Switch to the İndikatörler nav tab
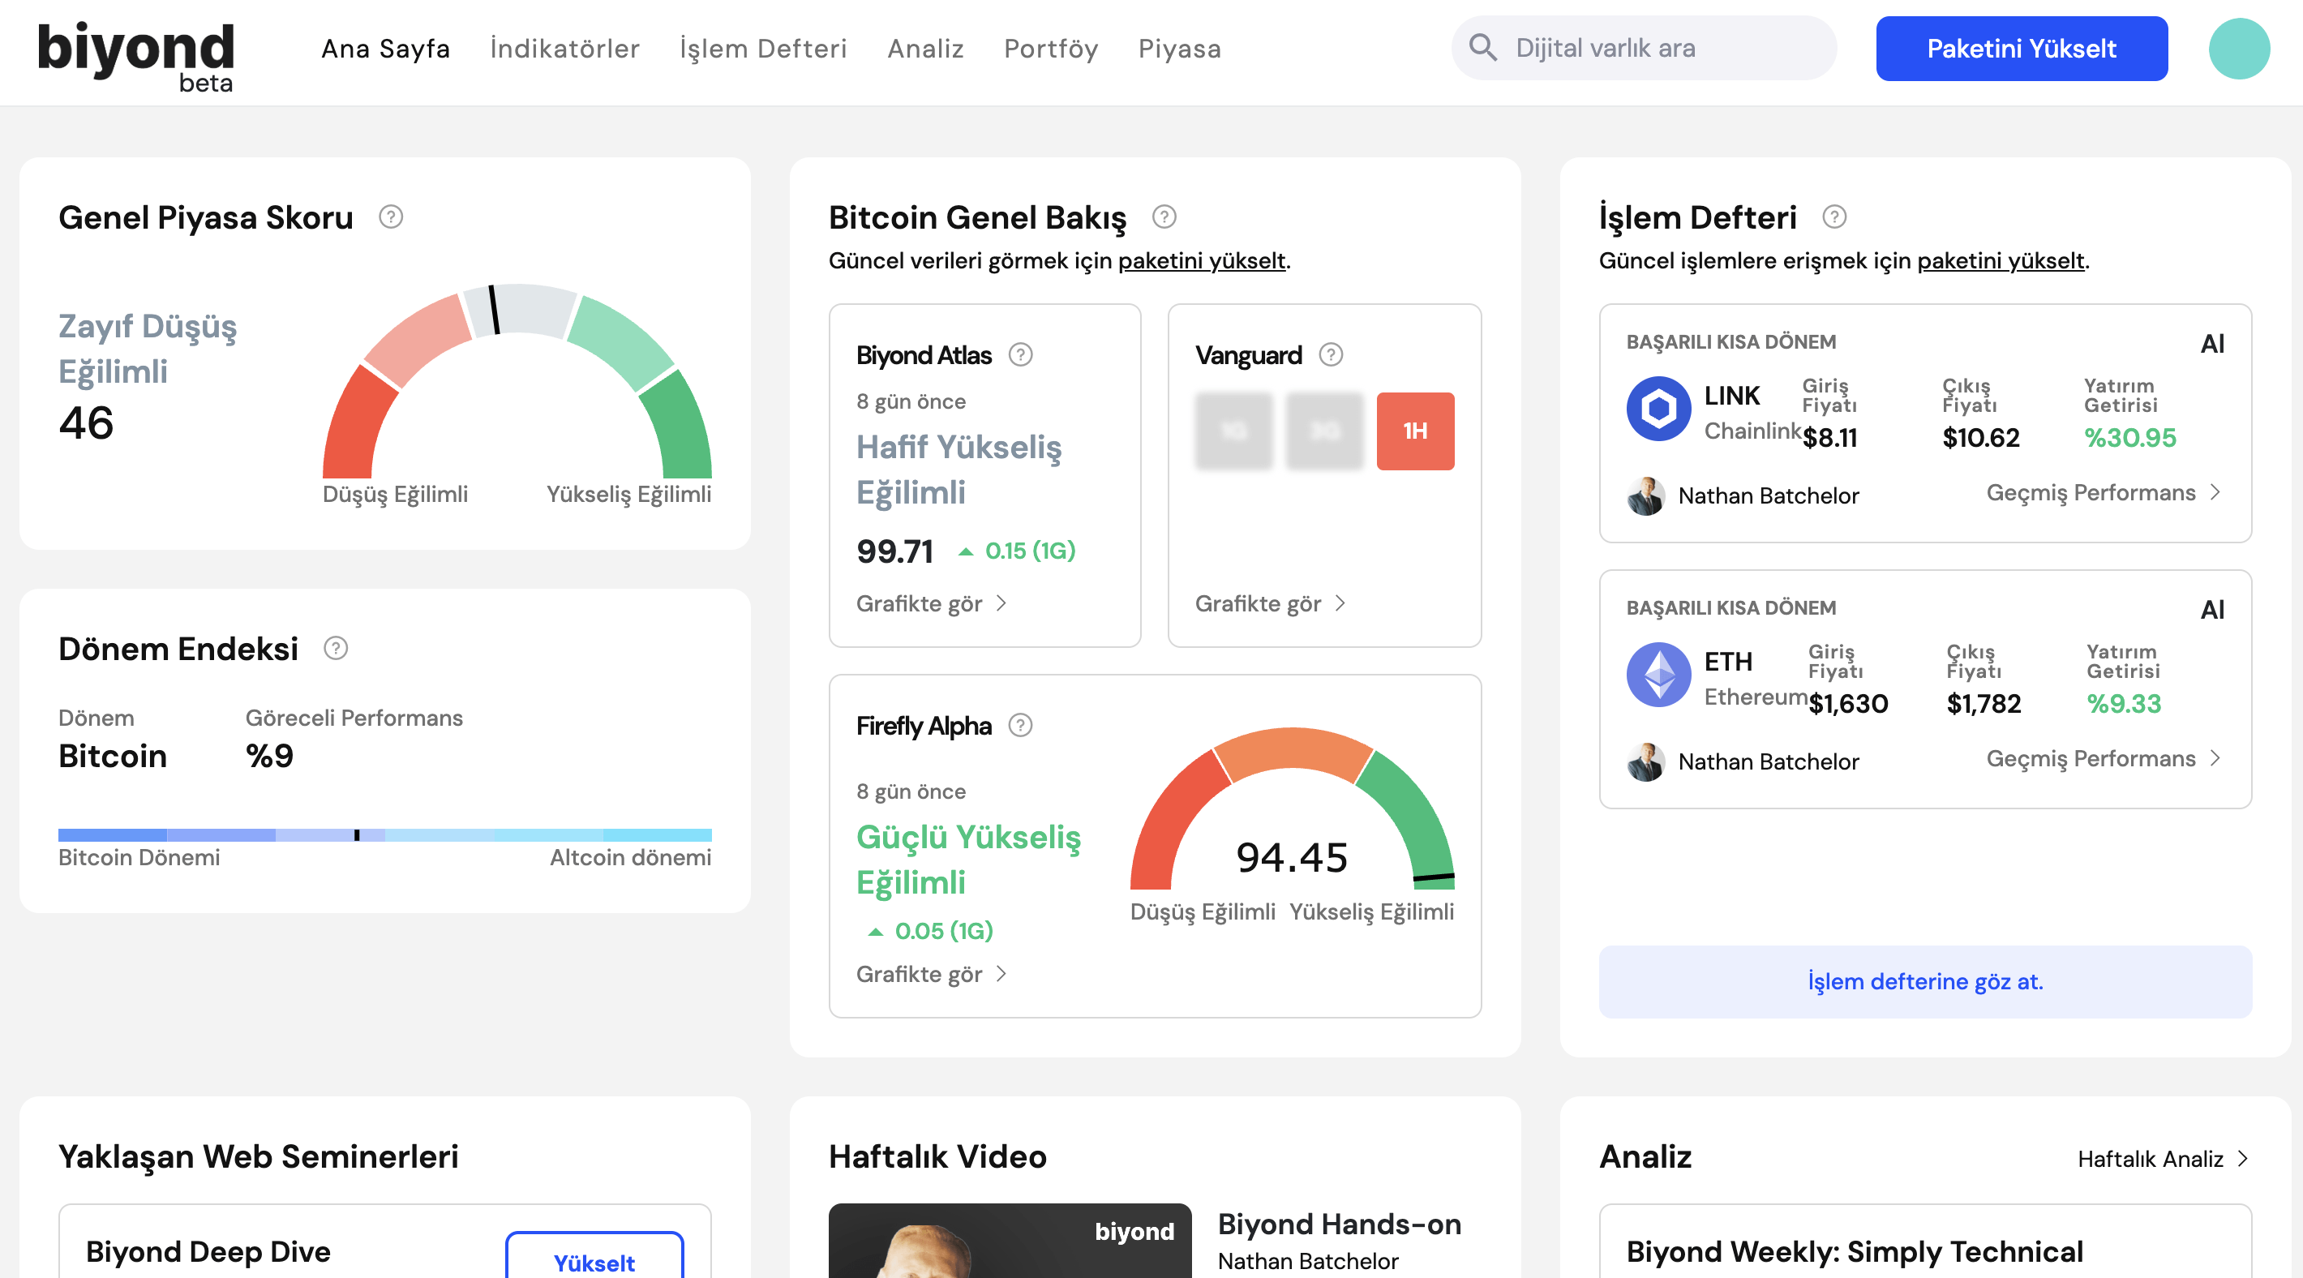Viewport: 2303px width, 1278px height. click(x=564, y=49)
